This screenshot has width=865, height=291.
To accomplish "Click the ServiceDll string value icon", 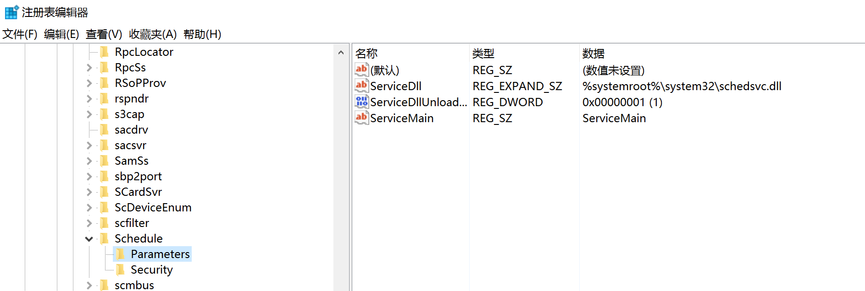I will pyautogui.click(x=361, y=86).
